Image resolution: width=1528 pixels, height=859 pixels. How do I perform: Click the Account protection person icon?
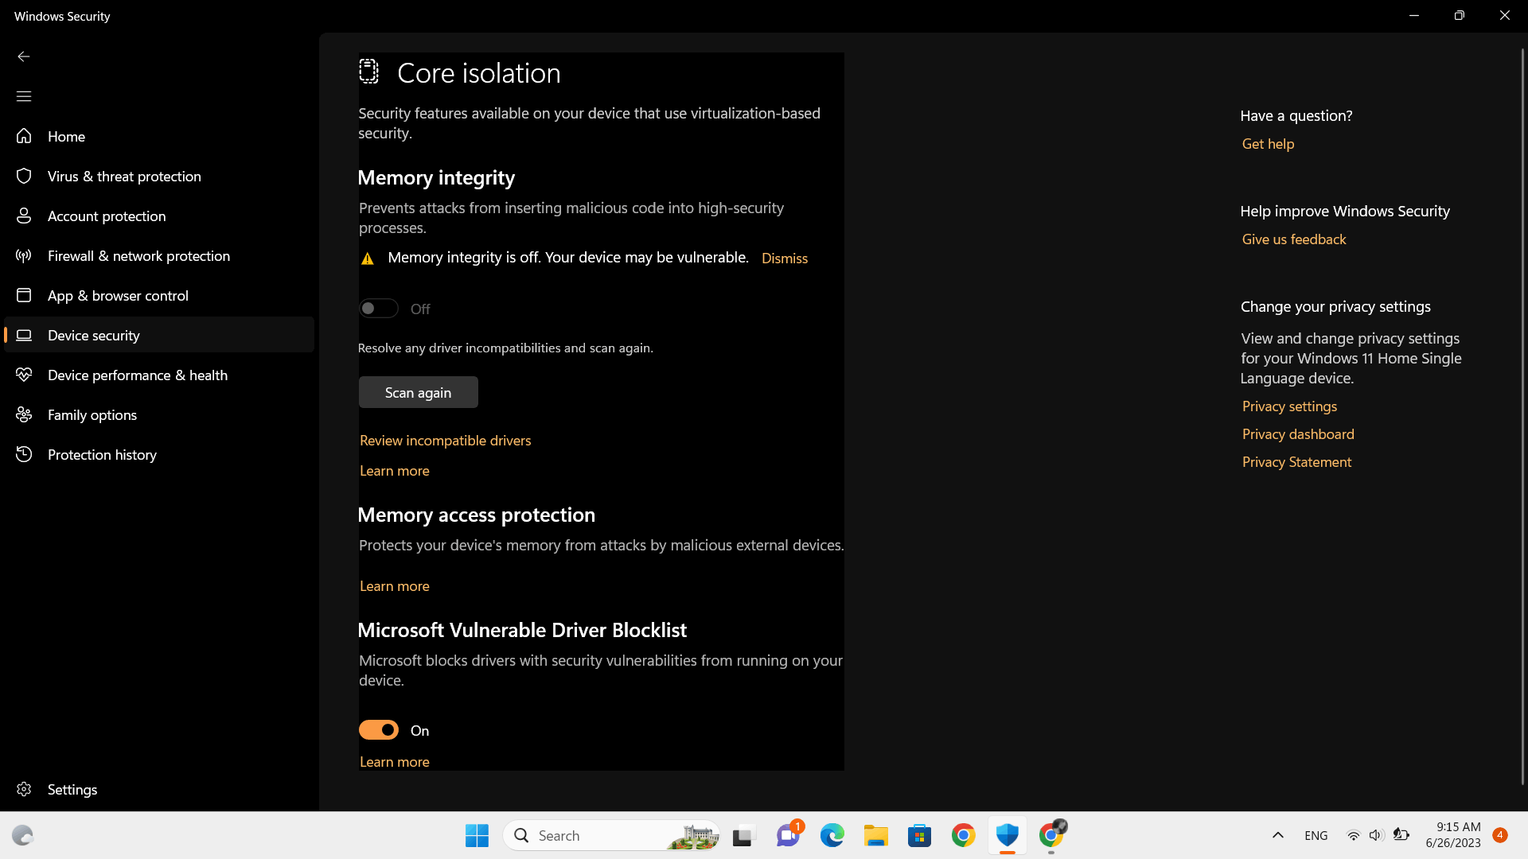24,216
